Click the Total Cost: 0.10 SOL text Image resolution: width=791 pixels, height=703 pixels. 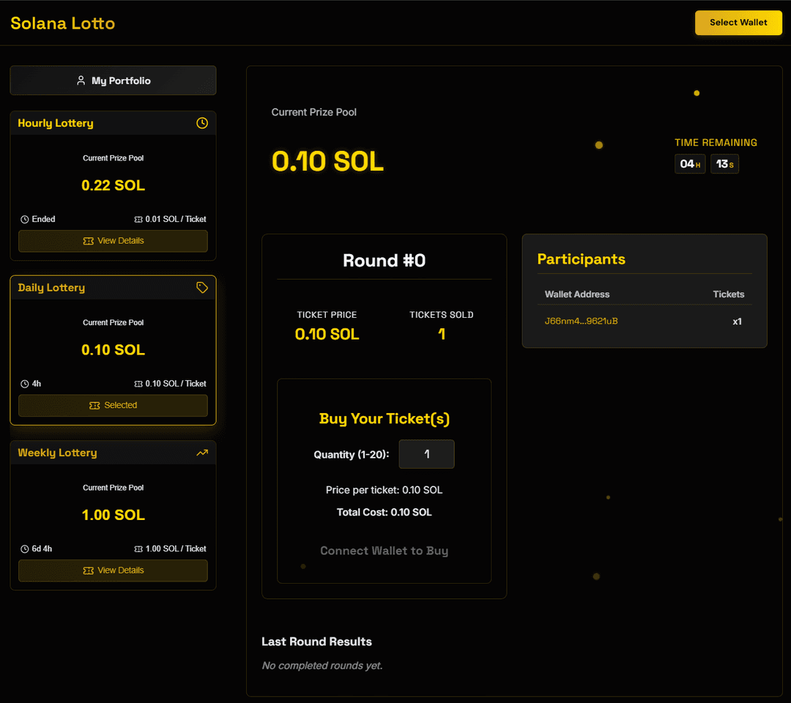[x=384, y=513]
